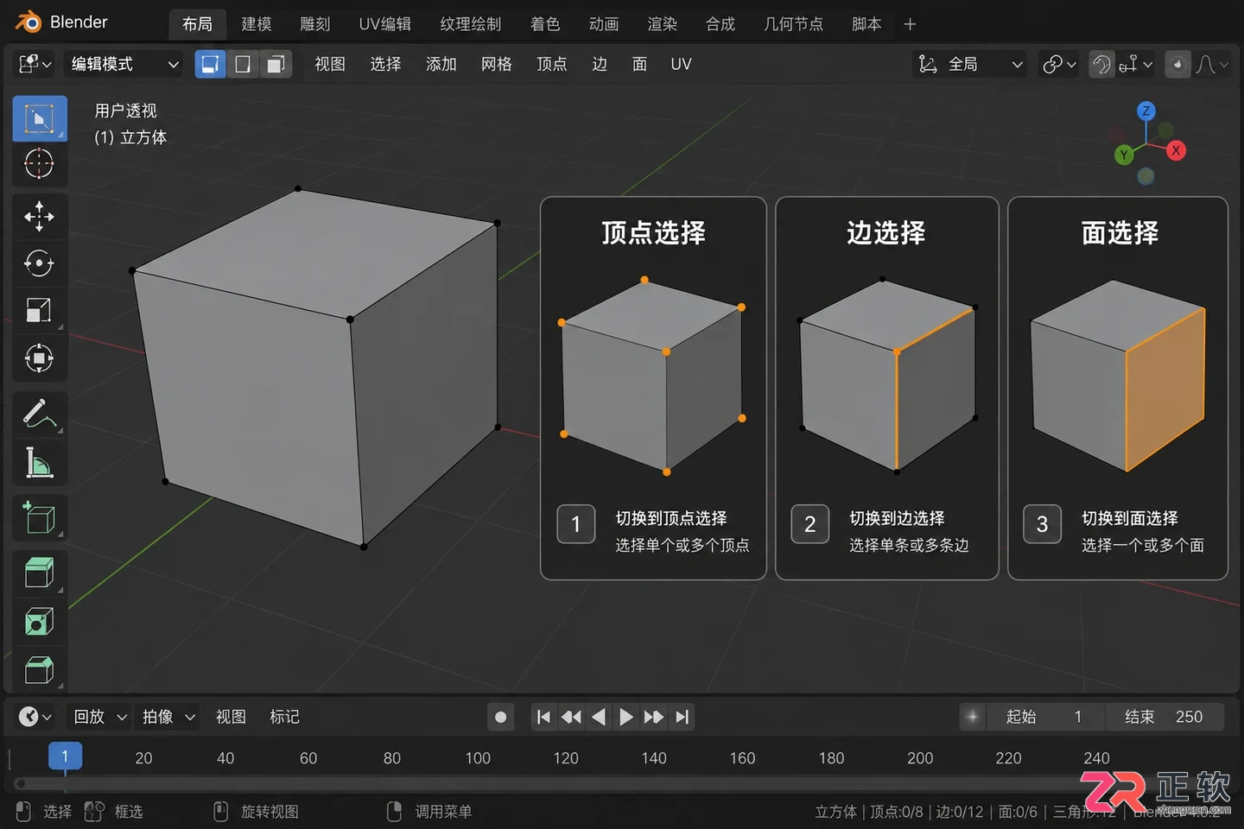Viewport: 1244px width, 829px height.
Task: Open the 回放 playback dropdown
Action: pos(100,717)
